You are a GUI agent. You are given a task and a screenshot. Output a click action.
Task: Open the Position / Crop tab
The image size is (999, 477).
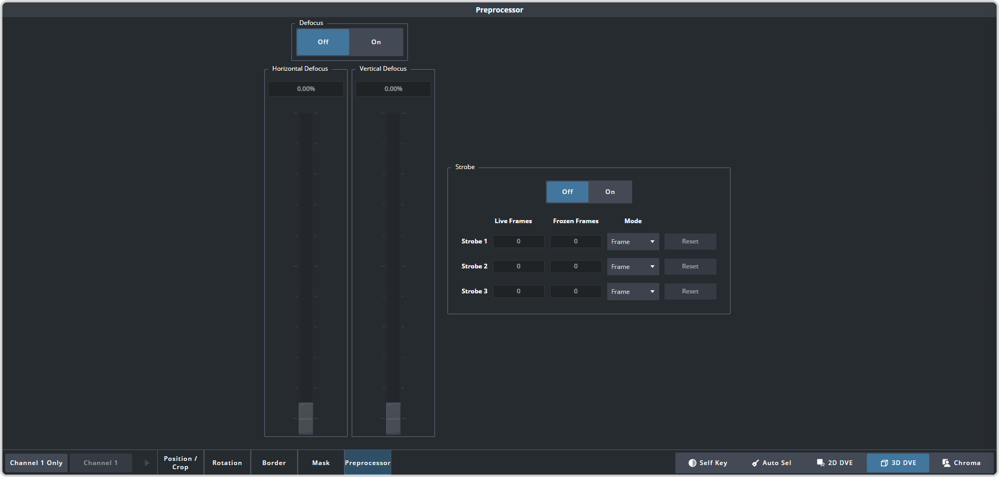[x=180, y=463]
